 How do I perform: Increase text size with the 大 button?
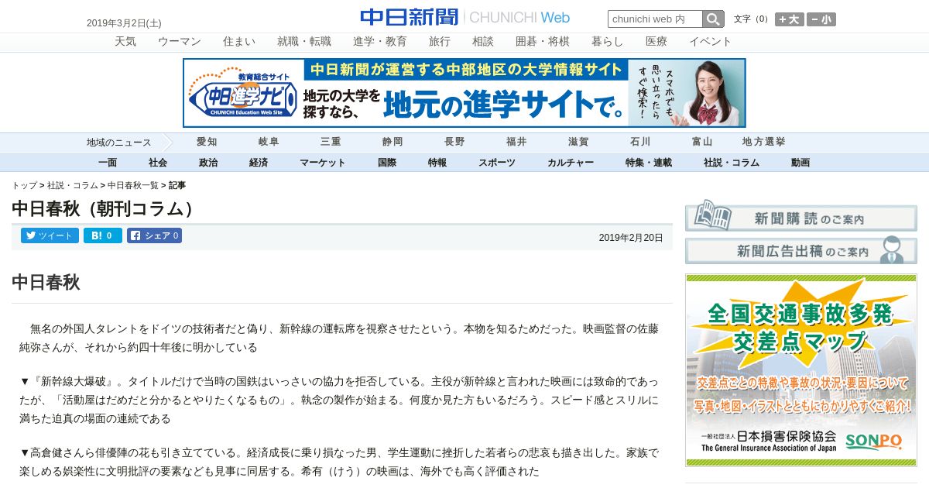click(x=790, y=19)
